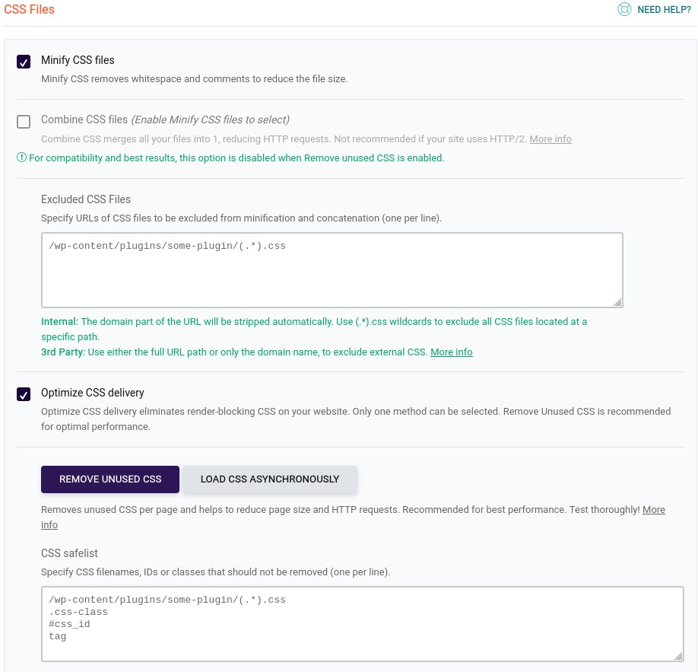Click the CSS safelist textarea resize handle
The height and width of the screenshot is (672, 698).
pyautogui.click(x=678, y=656)
